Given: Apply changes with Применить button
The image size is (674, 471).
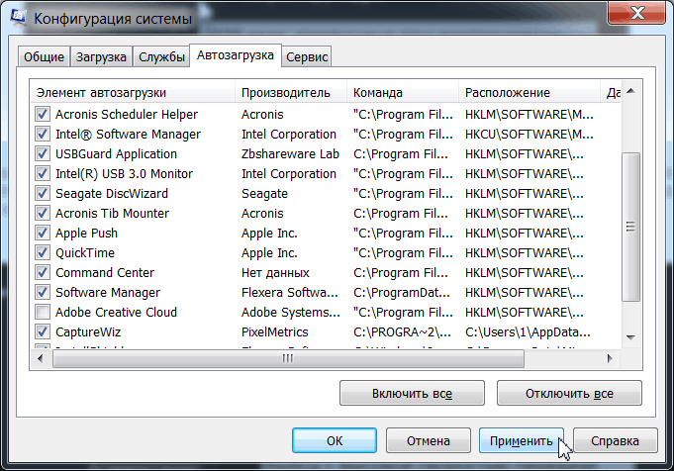Looking at the screenshot, I should pyautogui.click(x=522, y=440).
